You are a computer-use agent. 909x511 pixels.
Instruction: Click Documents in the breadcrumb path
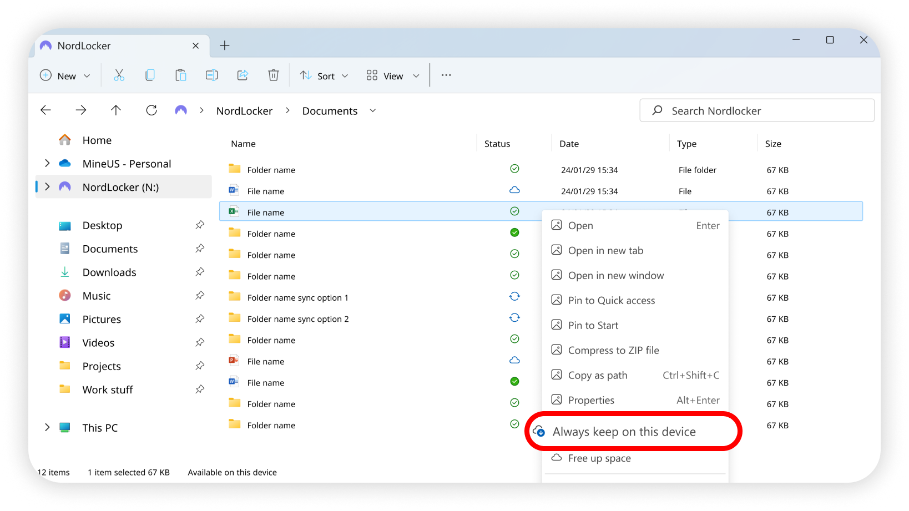(x=330, y=111)
